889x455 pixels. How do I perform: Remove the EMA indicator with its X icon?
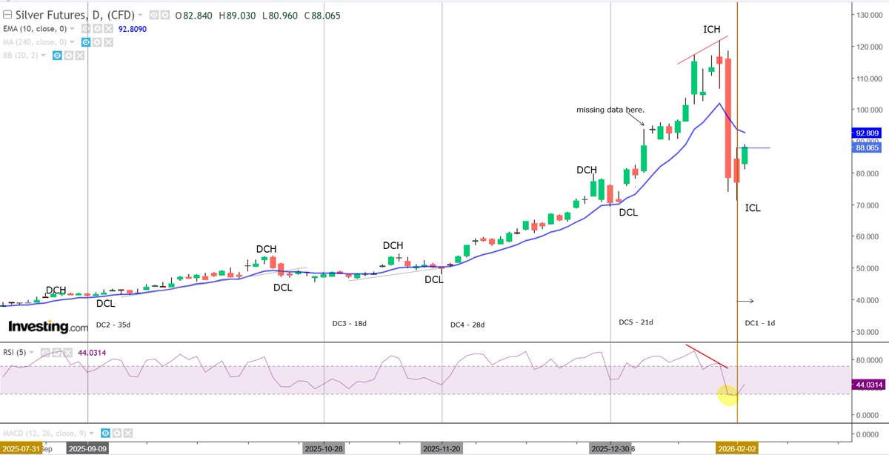(108, 28)
